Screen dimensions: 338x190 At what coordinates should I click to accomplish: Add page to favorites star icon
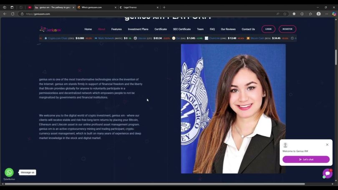pos(285,14)
